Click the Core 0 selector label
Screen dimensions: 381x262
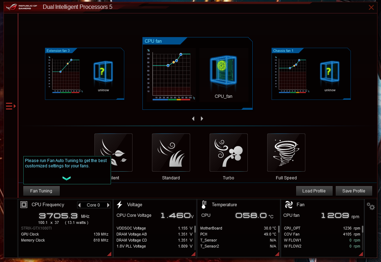click(x=93, y=205)
